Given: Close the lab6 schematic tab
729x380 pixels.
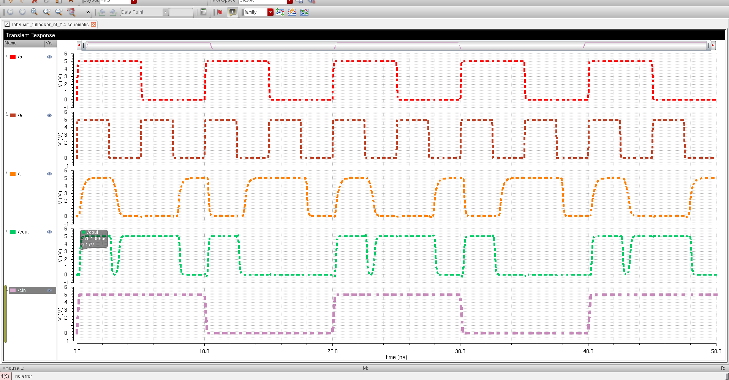Looking at the screenshot, I should [93, 25].
